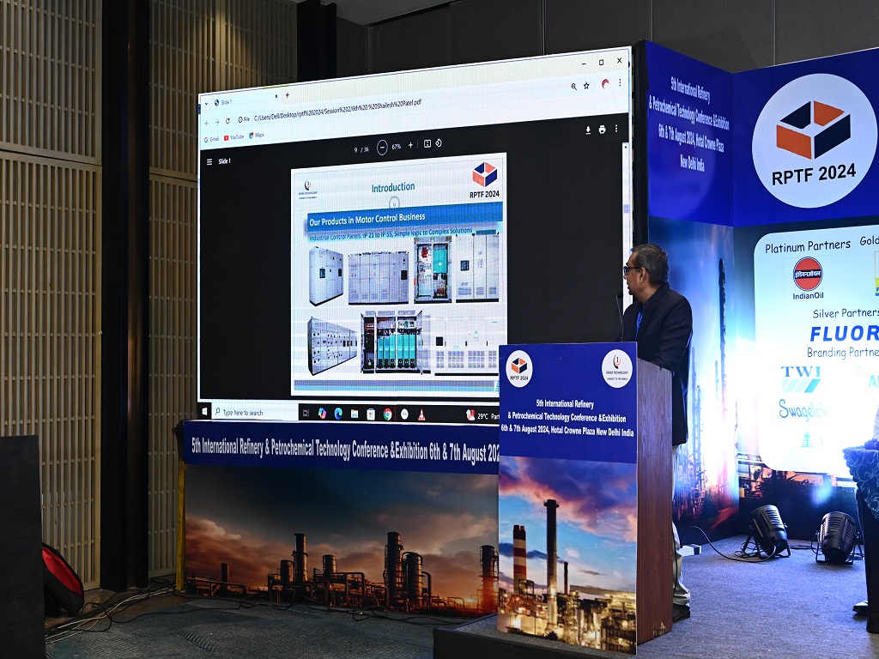879x659 pixels.
Task: Click the page number 9 field
Action: pos(355,149)
